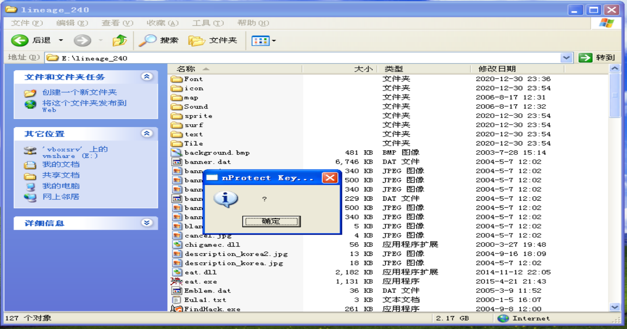Expand the Details (详细信息) panel

point(146,223)
